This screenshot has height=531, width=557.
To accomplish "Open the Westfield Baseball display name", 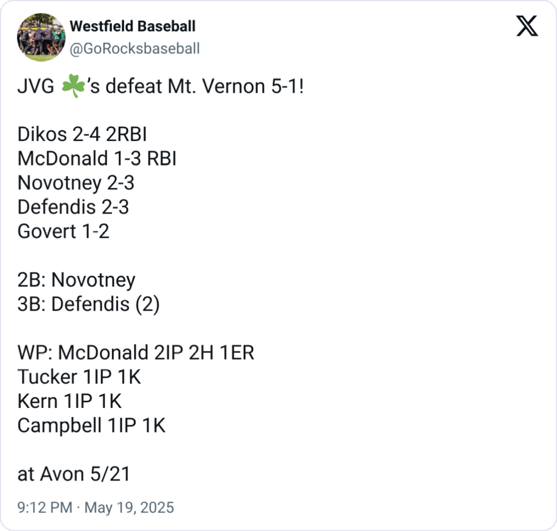I will click(132, 26).
